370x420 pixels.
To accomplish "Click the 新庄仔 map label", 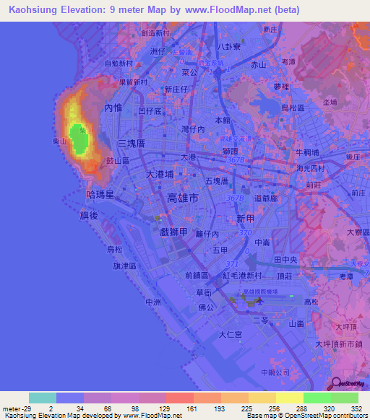I will click(x=176, y=89).
